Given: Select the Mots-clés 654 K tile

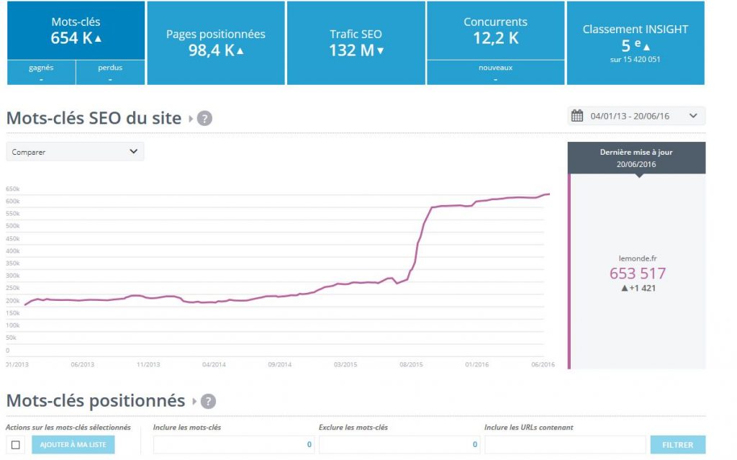Looking at the screenshot, I should 76,31.
